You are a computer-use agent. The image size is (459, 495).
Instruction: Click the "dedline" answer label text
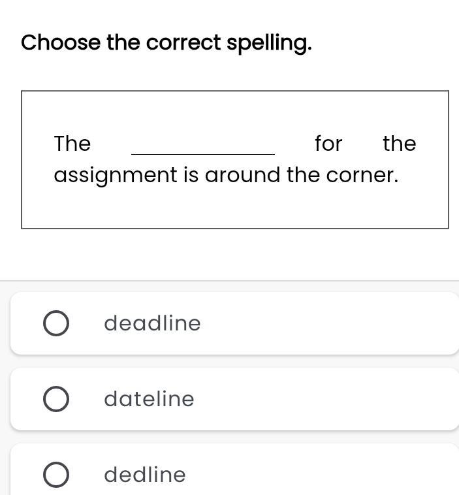tap(145, 475)
